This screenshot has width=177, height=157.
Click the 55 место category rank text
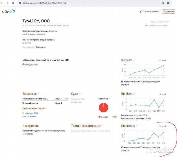click(x=140, y=83)
